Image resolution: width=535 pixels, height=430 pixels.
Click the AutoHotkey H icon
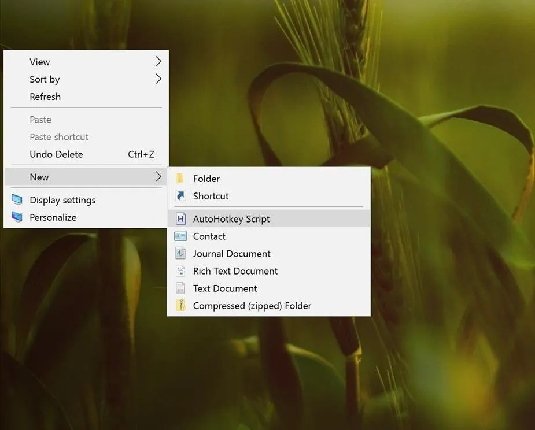tap(180, 218)
